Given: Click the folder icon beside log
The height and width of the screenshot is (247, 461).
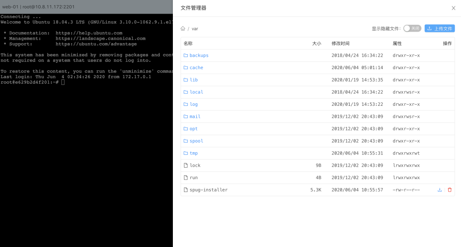Looking at the screenshot, I should [186, 104].
